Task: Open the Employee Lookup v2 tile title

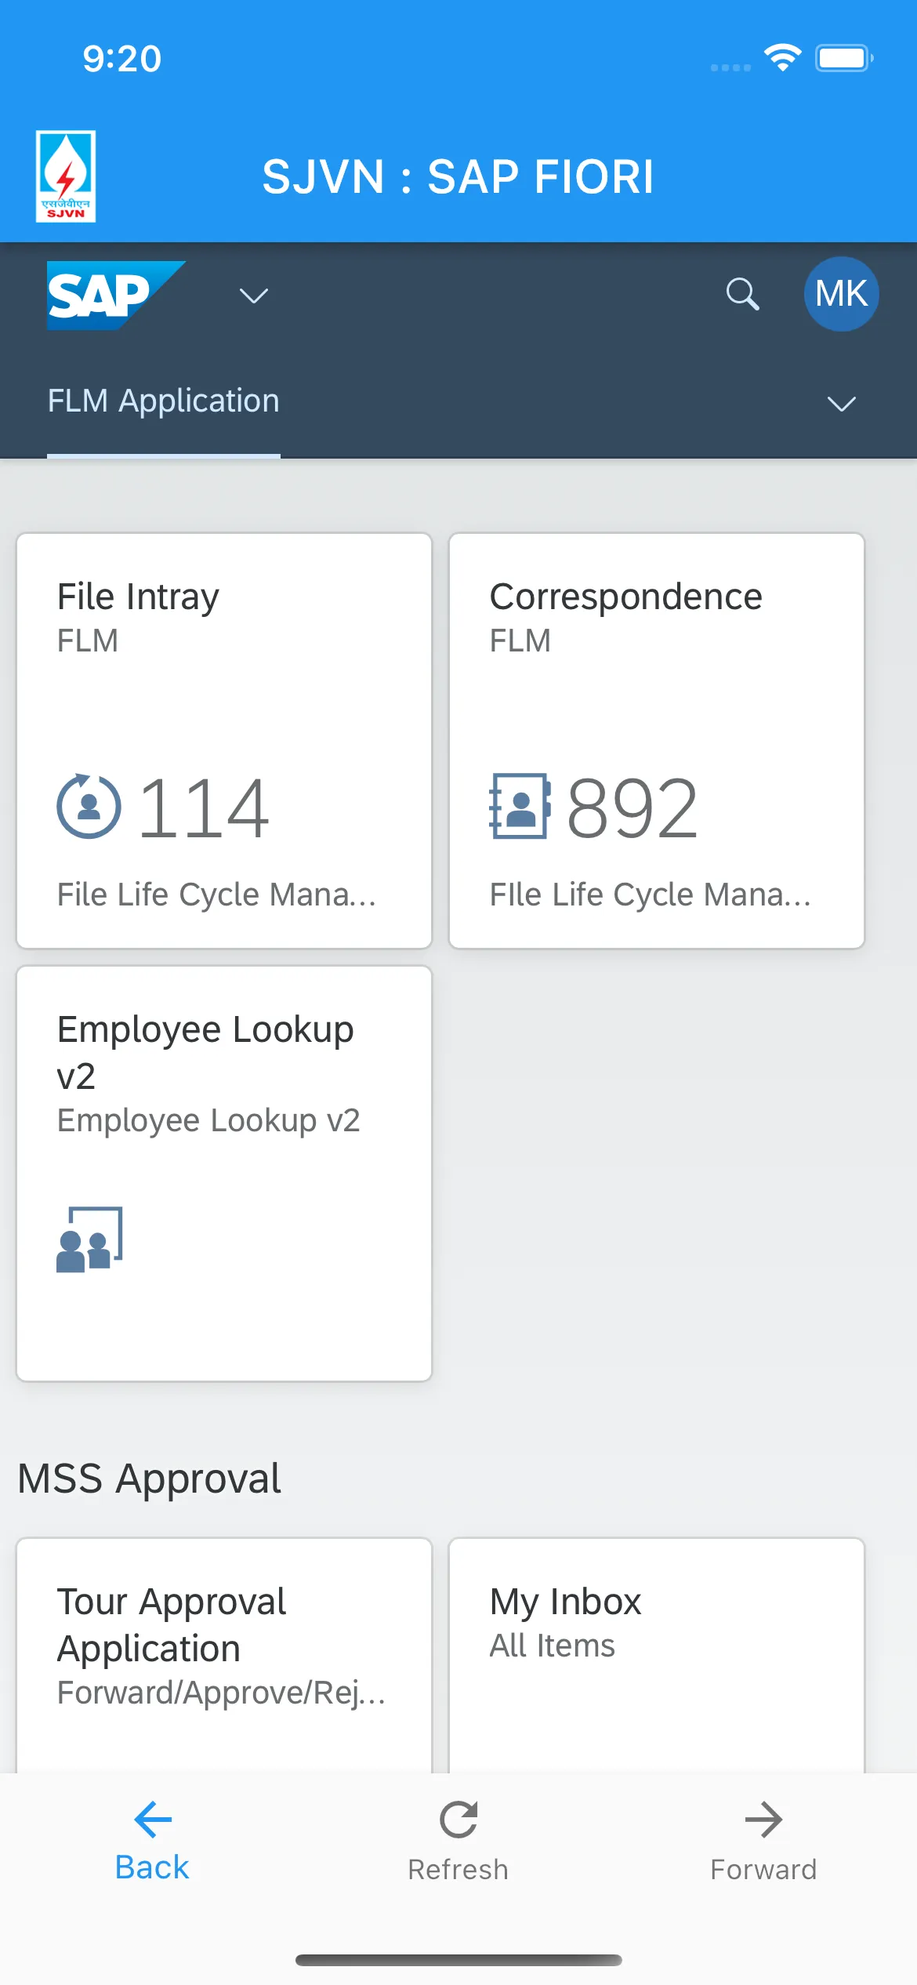Action: (x=205, y=1052)
